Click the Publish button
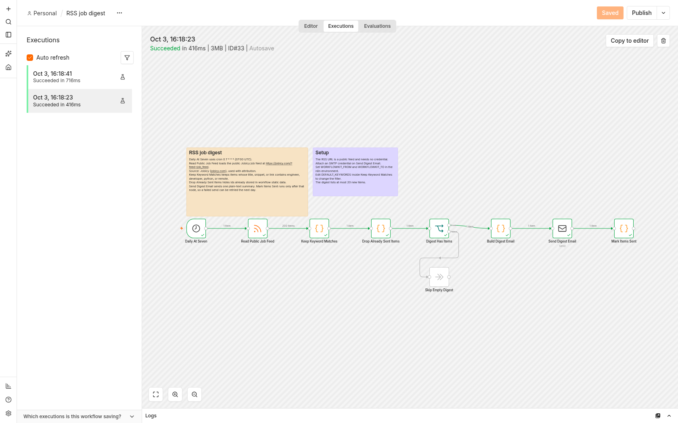Screen dimensions: 678x423 pyautogui.click(x=642, y=13)
